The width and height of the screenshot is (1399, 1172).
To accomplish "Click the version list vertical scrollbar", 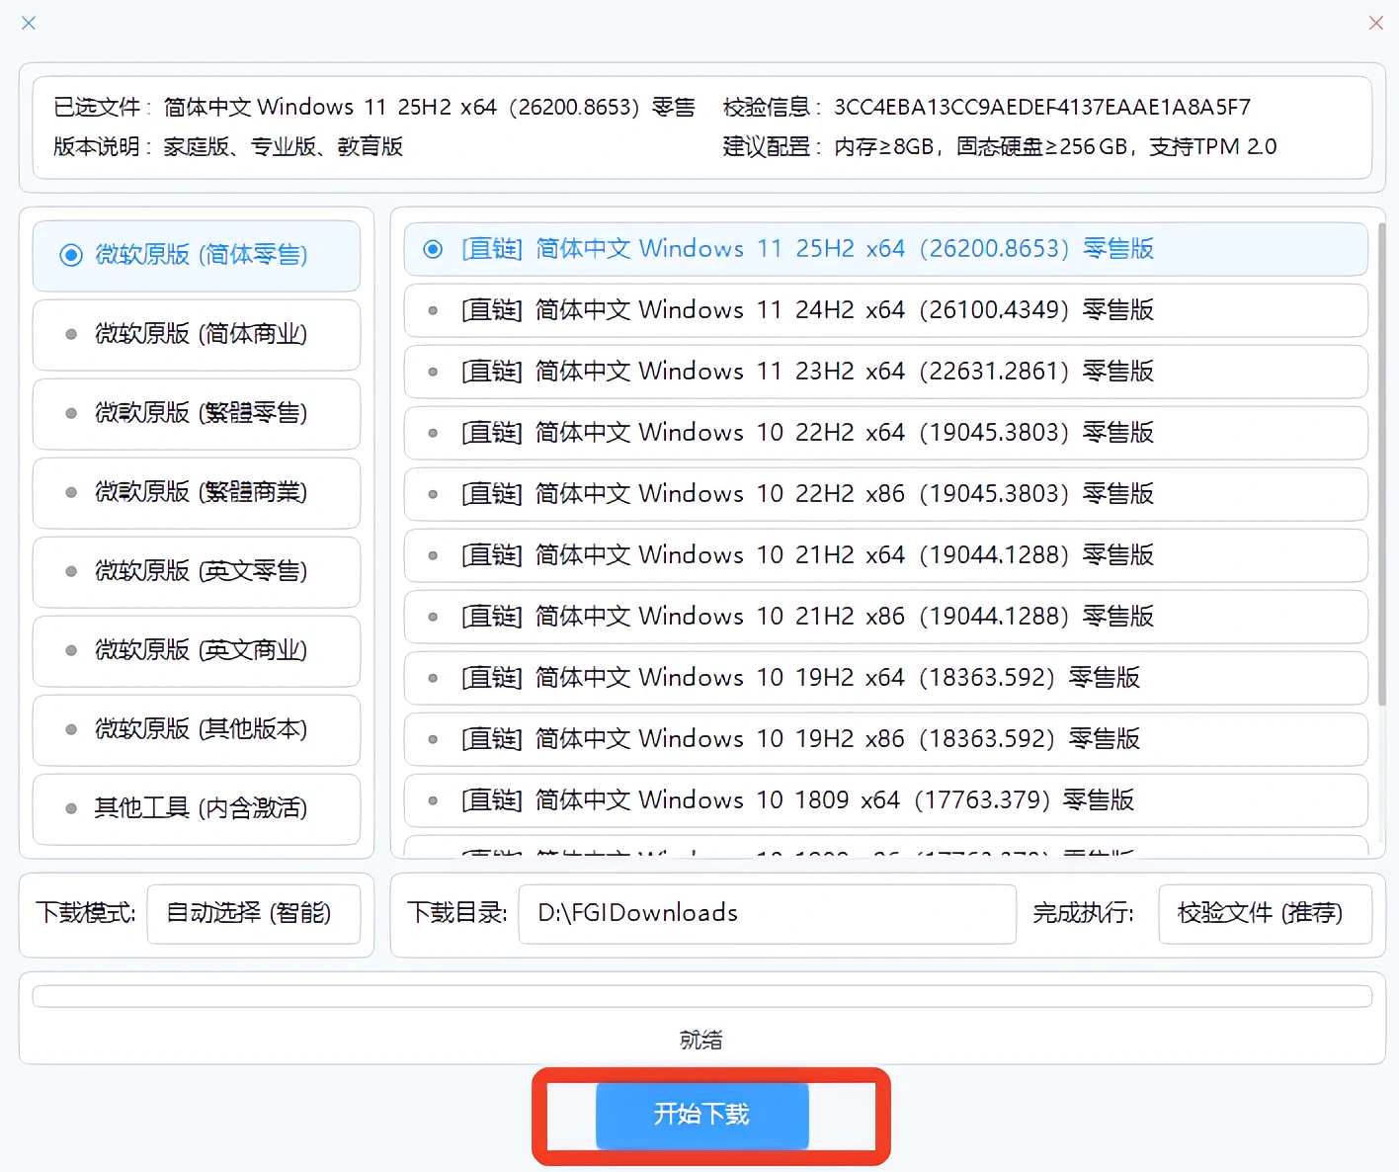I will click(1381, 464).
